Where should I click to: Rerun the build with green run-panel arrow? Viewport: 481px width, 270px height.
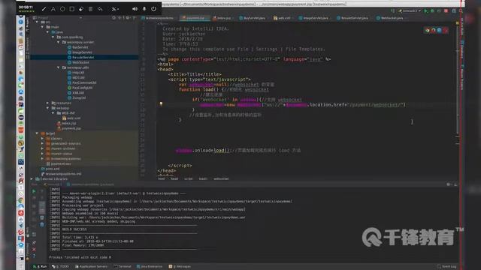(34, 191)
